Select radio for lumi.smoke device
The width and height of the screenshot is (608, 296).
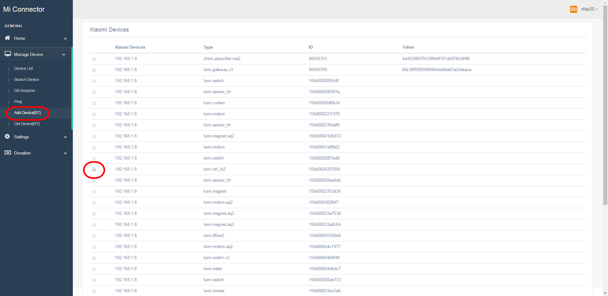(94, 291)
